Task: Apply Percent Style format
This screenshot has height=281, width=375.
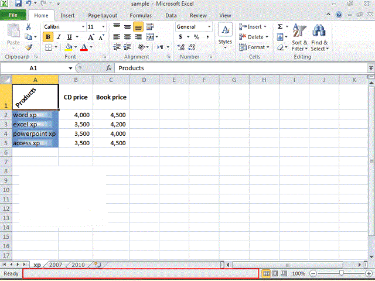Action: (x=197, y=37)
